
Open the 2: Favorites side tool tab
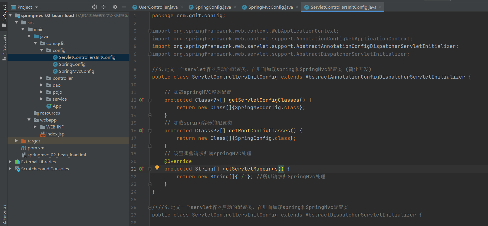point(4,215)
